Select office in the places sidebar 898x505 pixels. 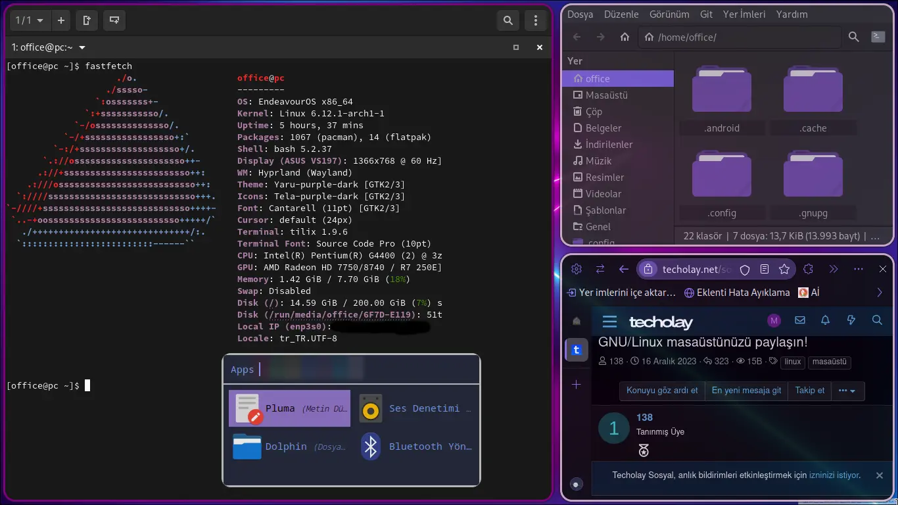click(618, 78)
